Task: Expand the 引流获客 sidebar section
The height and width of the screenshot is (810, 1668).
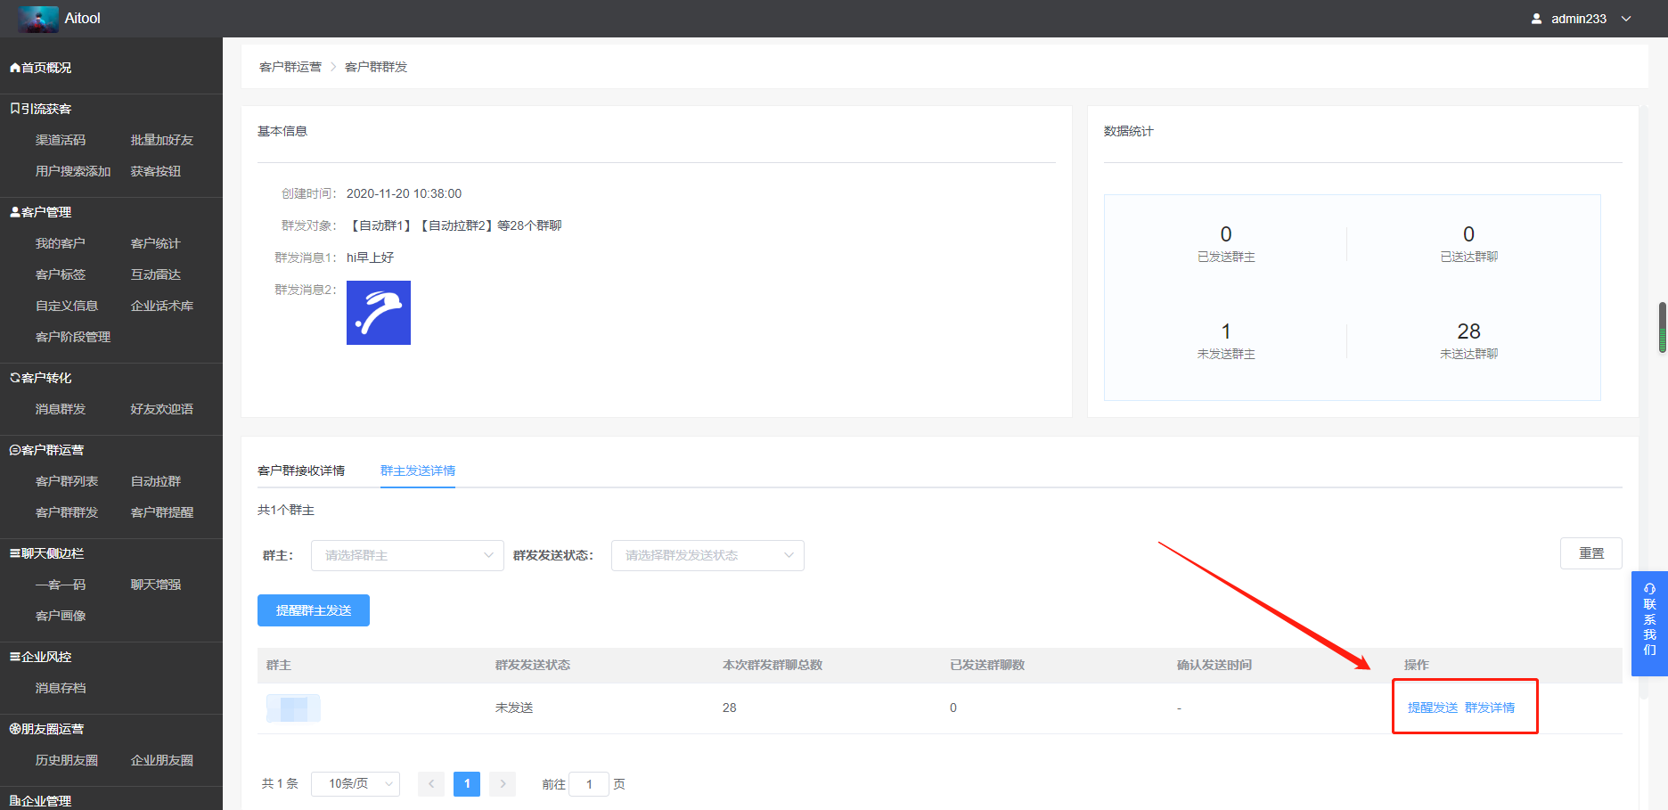Action: [x=41, y=109]
